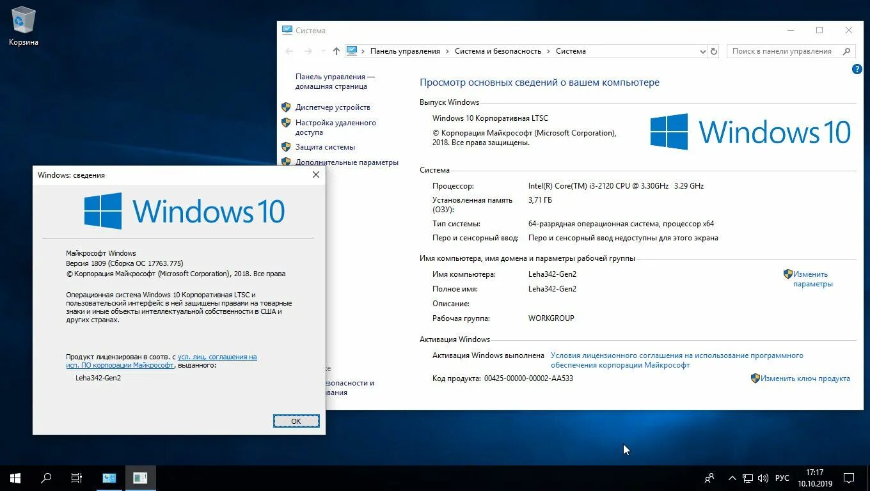Open taskbar search magnifier
The width and height of the screenshot is (870, 491).
(46, 478)
